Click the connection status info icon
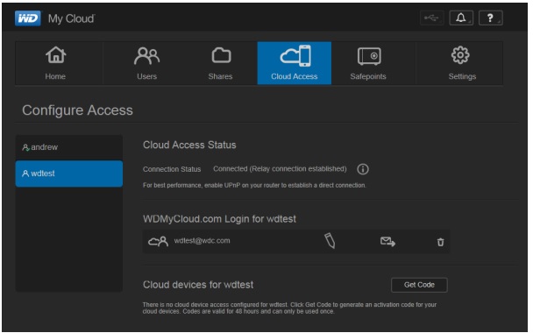This screenshot has height=333, width=533. pos(363,169)
